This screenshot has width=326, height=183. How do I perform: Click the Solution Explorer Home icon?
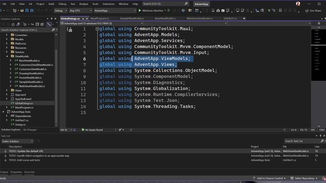pos(13,24)
